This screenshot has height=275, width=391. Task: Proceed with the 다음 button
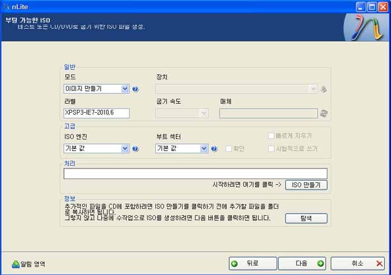click(302, 263)
